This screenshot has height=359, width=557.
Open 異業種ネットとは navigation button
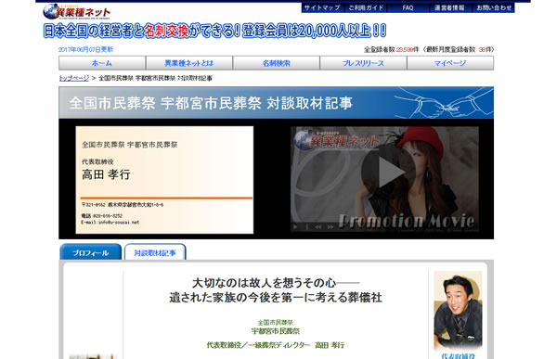189,63
